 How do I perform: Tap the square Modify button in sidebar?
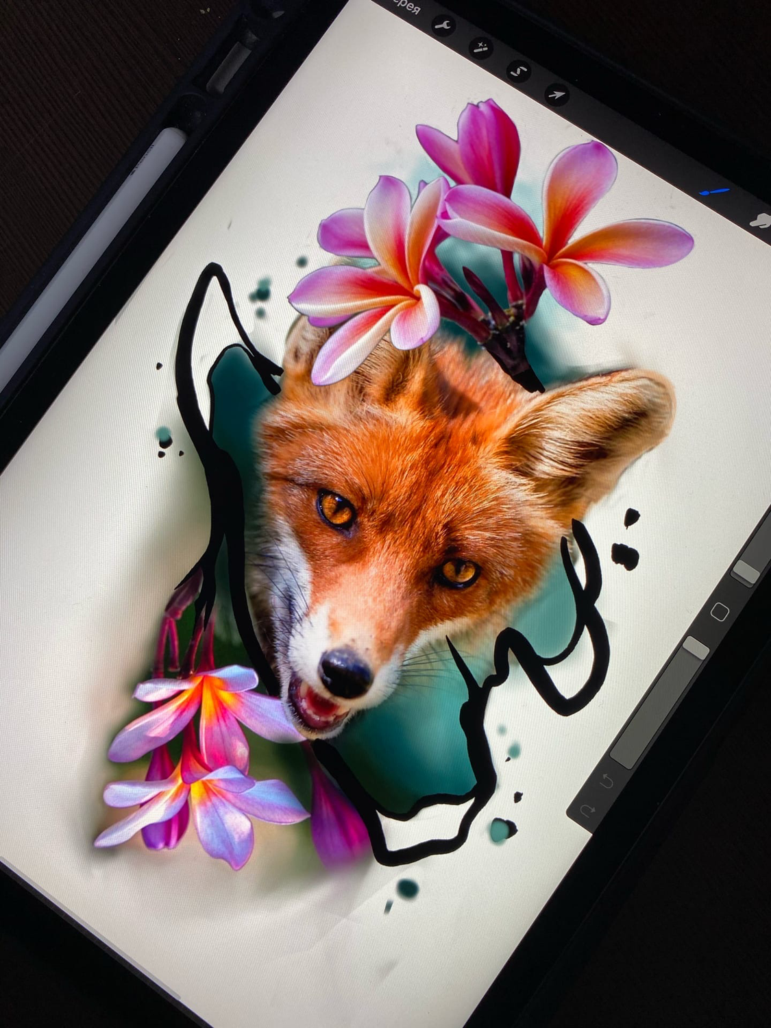[719, 611]
